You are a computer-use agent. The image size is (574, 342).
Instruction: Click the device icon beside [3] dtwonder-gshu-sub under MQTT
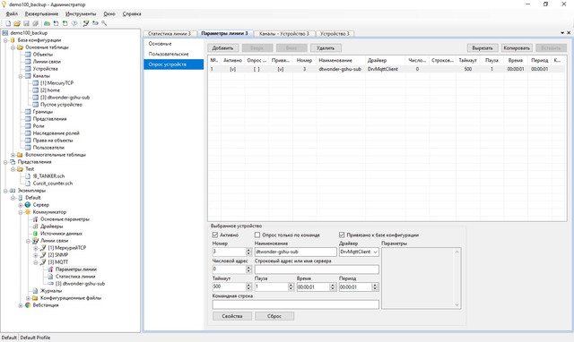[x=50, y=284]
